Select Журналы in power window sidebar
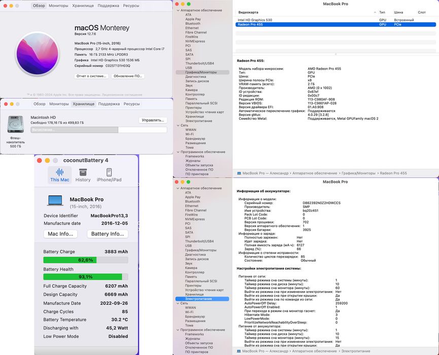439x355 pixels. click(193, 339)
